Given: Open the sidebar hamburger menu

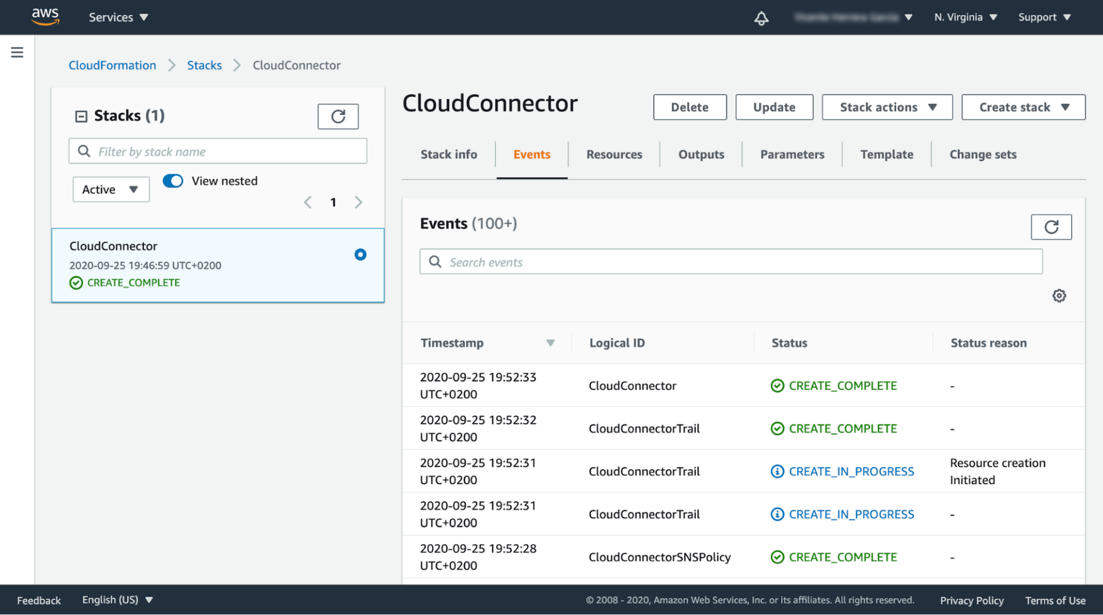Looking at the screenshot, I should [x=17, y=51].
